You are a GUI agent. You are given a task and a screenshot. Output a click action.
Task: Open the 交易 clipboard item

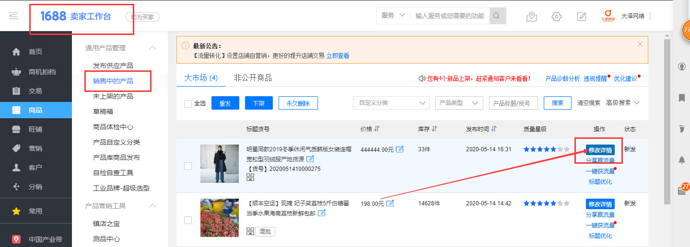pos(36,91)
